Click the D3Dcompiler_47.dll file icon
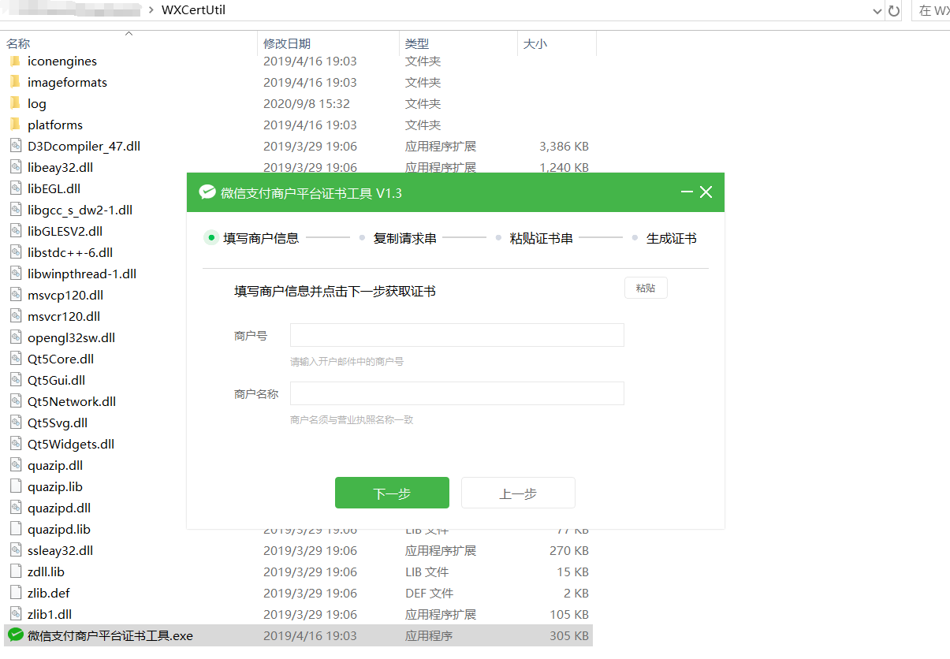 click(x=16, y=146)
